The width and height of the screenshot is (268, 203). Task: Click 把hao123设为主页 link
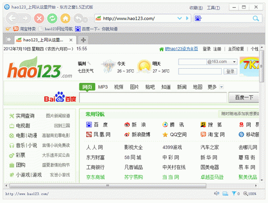[x=181, y=49]
